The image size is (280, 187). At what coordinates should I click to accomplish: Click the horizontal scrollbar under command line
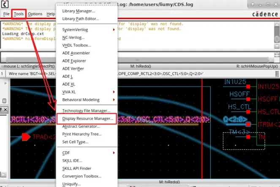tap(138, 60)
